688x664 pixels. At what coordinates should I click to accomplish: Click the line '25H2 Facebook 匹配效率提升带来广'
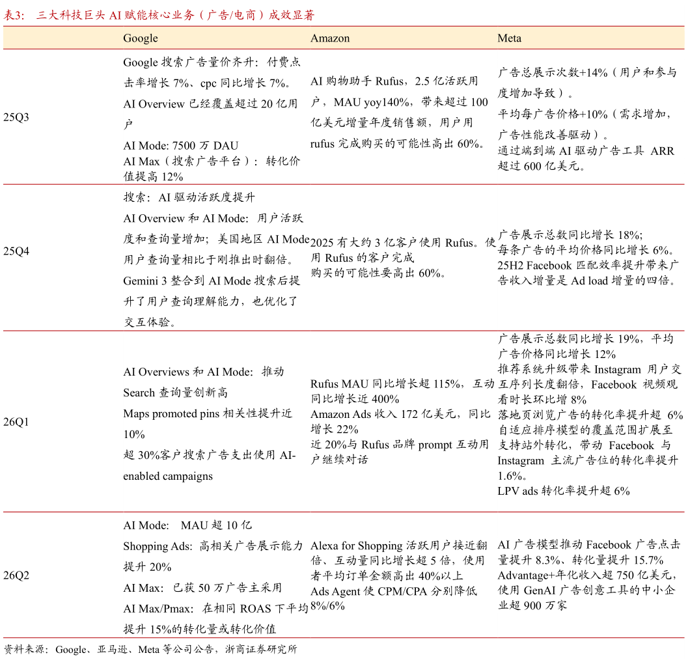tap(588, 265)
